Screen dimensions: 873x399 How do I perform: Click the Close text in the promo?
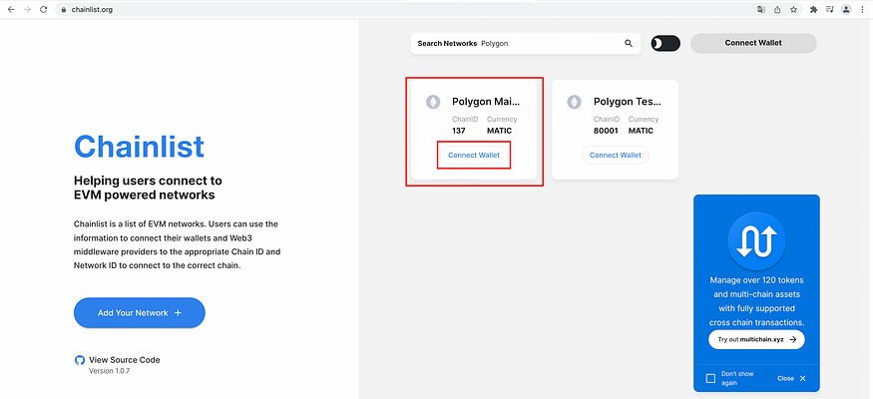785,378
